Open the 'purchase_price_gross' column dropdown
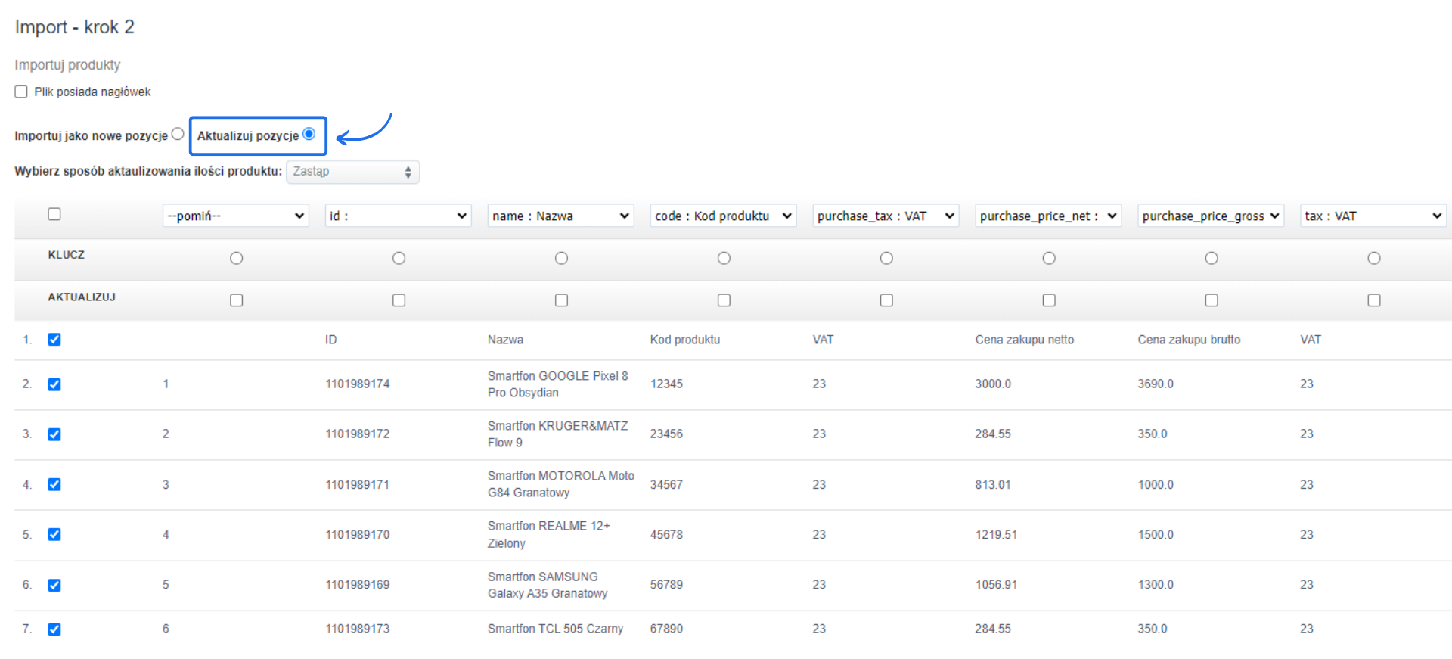This screenshot has width=1452, height=659. pos(1211,216)
